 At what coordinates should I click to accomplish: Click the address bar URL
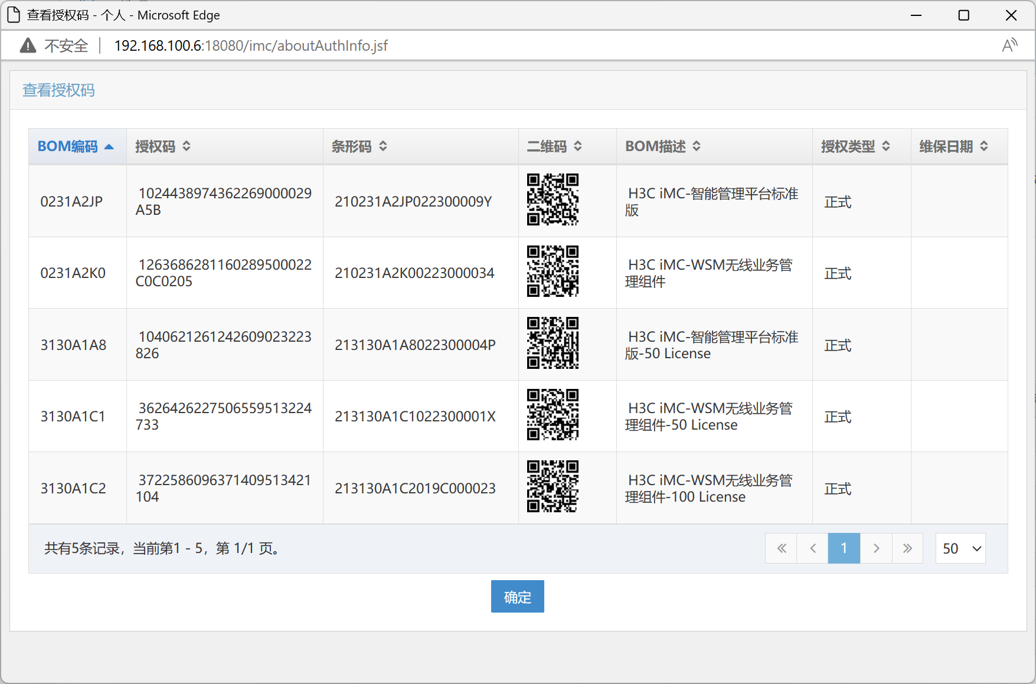click(x=251, y=45)
